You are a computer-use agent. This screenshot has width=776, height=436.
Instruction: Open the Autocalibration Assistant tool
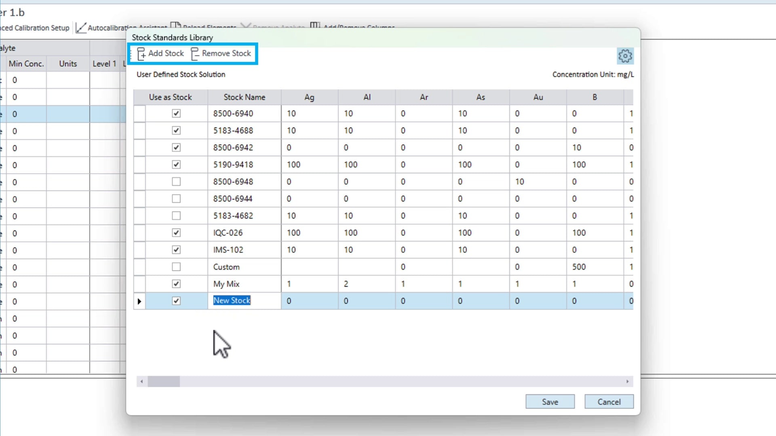[81, 27]
